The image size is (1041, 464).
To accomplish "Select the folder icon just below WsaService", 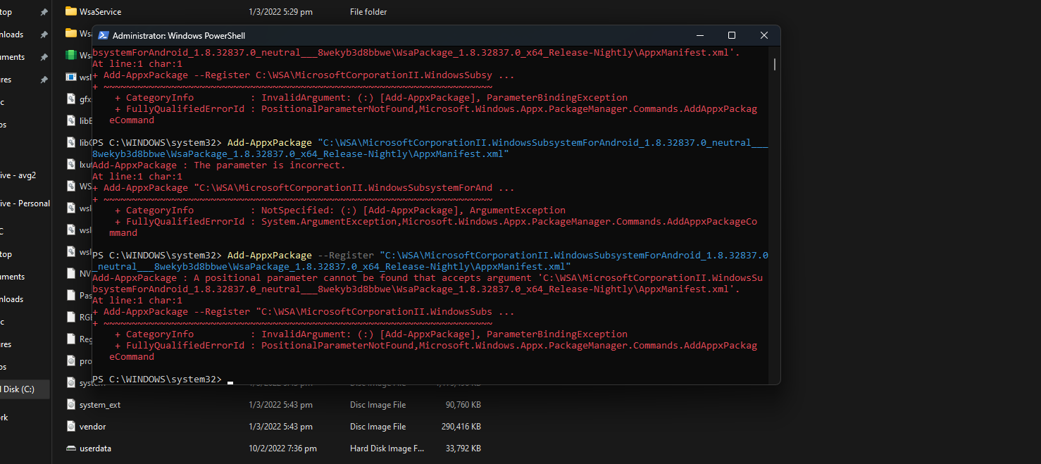I will tap(70, 33).
